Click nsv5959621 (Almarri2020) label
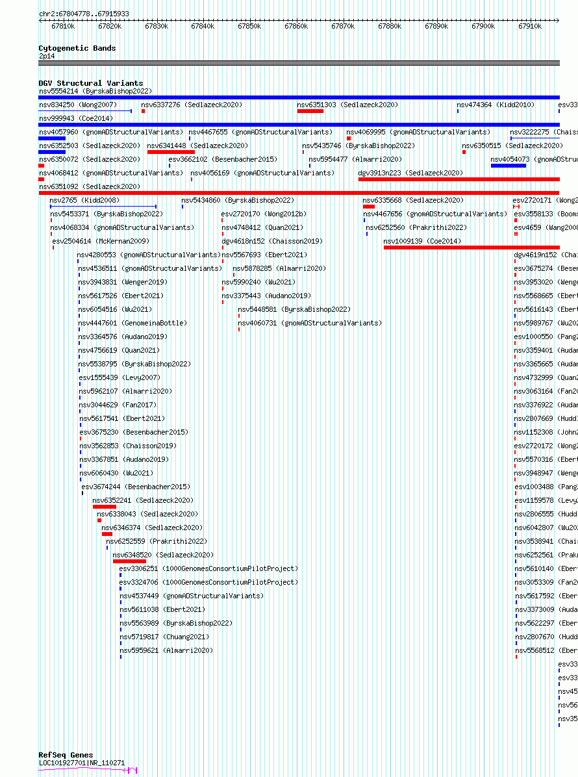The height and width of the screenshot is (777, 578). pyautogui.click(x=166, y=650)
